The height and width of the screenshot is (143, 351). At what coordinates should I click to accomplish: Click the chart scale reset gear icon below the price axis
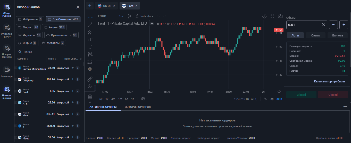[x=279, y=92]
